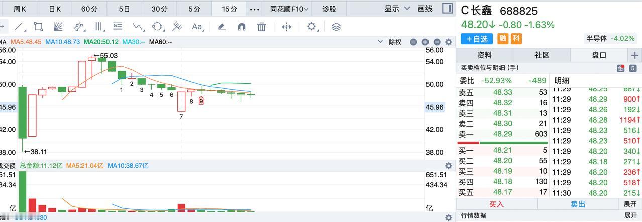Select the pitchfork crossed-lines tool
The width and height of the screenshot is (642, 222).
click(177, 27)
